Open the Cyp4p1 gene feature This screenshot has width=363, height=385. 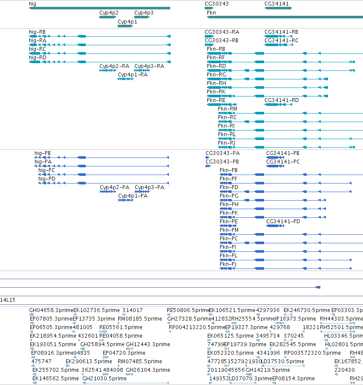[x=125, y=26]
